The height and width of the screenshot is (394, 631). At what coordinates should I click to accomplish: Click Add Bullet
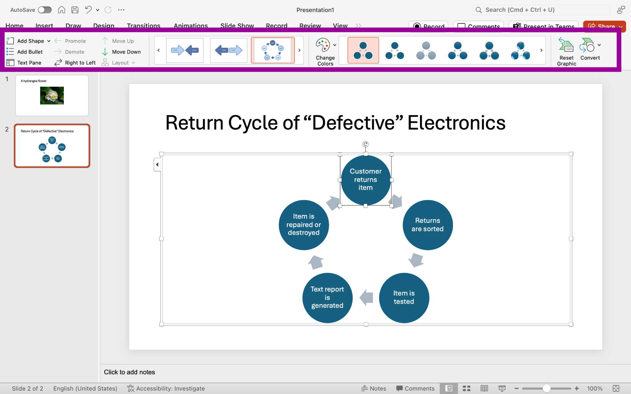24,52
